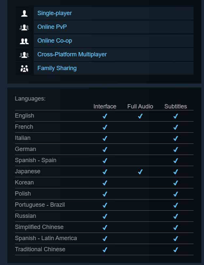Screen dimensions: 204x265
Task: Click the French Interface checkmark
Action: 105,127
